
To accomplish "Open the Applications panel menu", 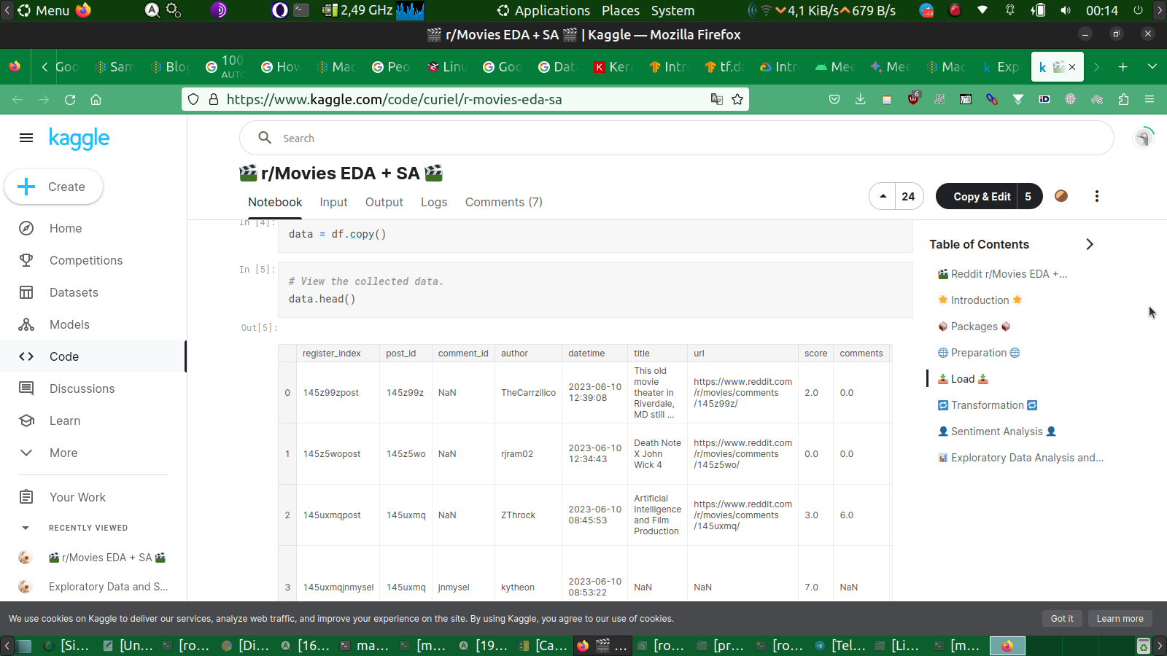I will [543, 10].
